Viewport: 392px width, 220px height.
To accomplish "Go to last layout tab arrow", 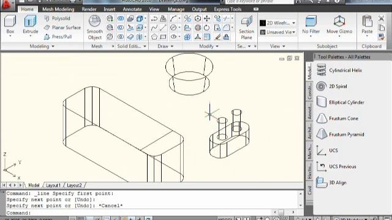I will pyautogui.click(x=20, y=185).
